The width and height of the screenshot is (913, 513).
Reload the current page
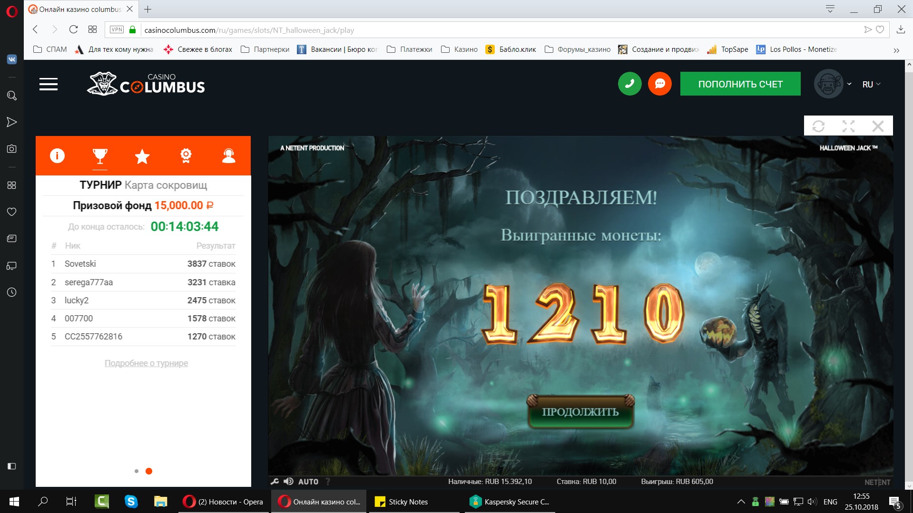tap(73, 29)
